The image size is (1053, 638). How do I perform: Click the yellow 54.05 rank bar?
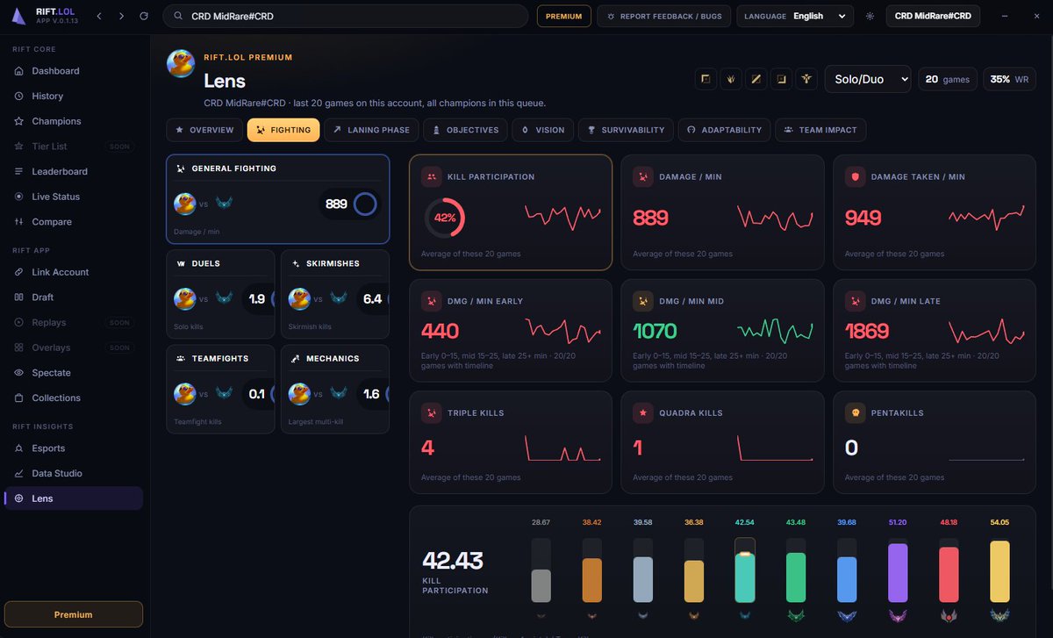pos(999,570)
